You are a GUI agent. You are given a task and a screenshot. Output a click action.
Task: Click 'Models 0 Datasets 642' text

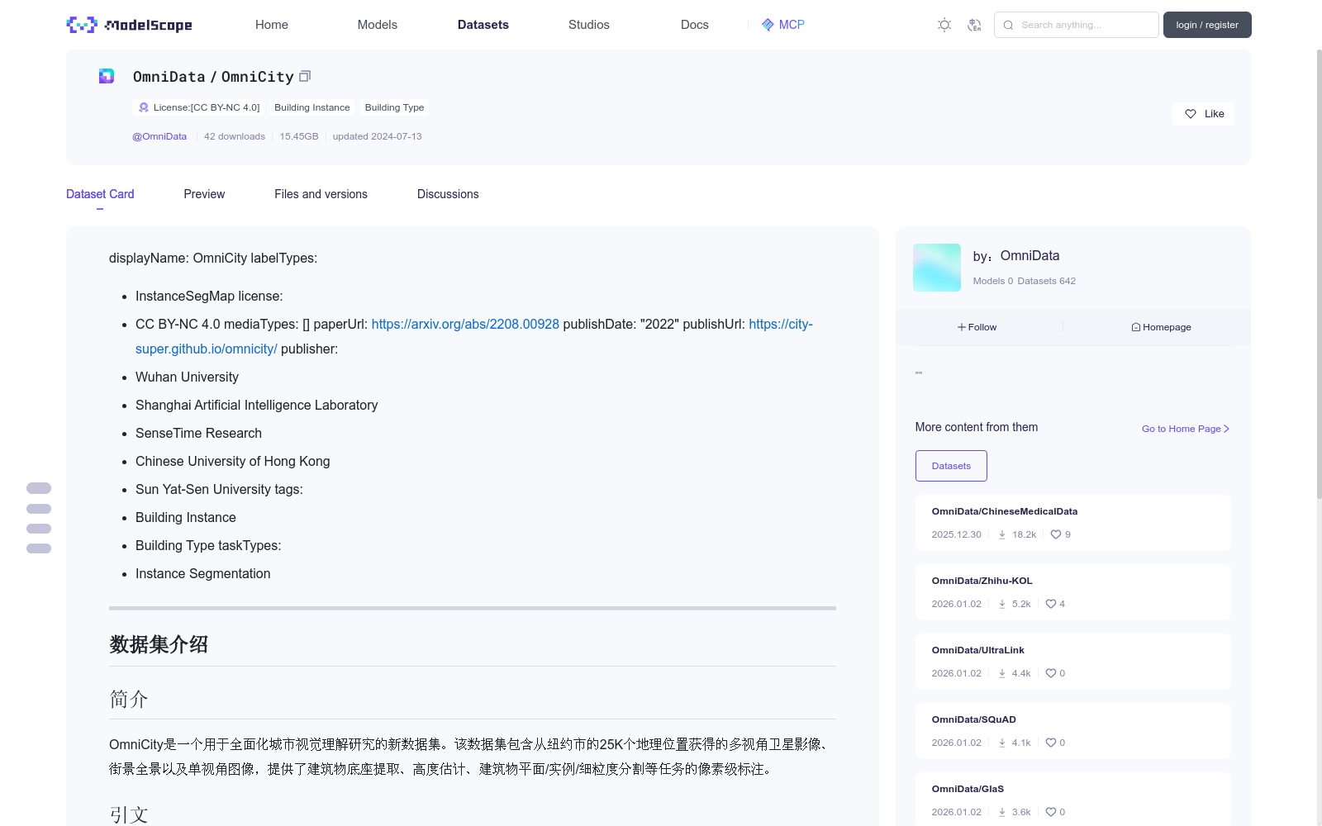click(1025, 281)
